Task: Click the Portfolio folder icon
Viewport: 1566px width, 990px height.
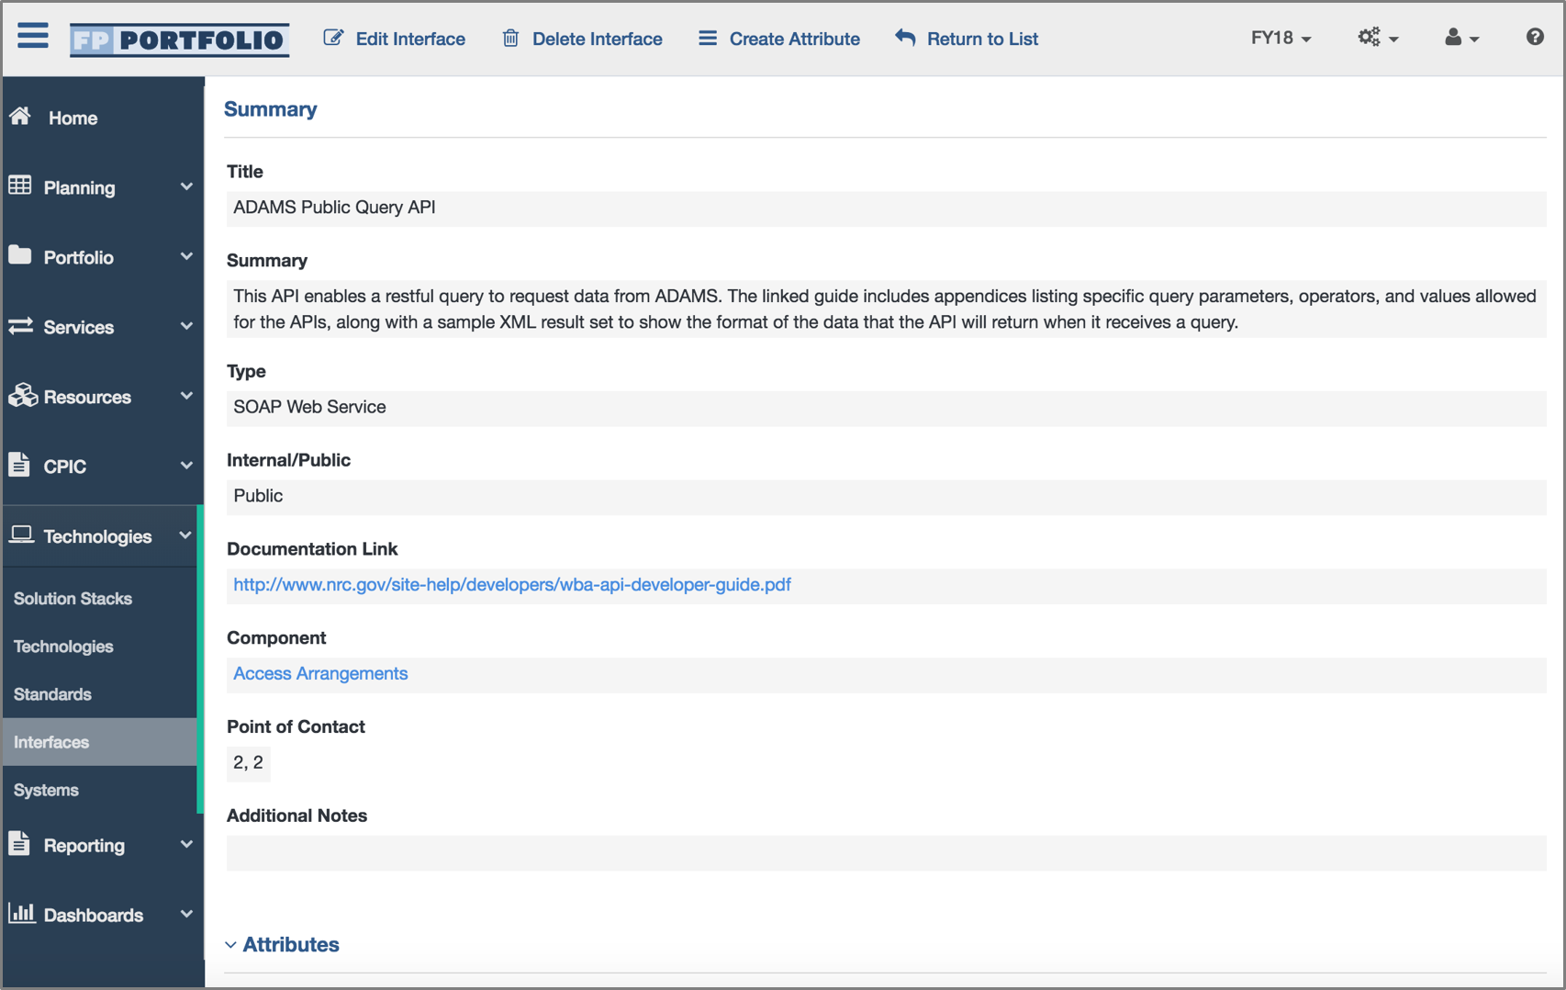Action: (x=20, y=255)
